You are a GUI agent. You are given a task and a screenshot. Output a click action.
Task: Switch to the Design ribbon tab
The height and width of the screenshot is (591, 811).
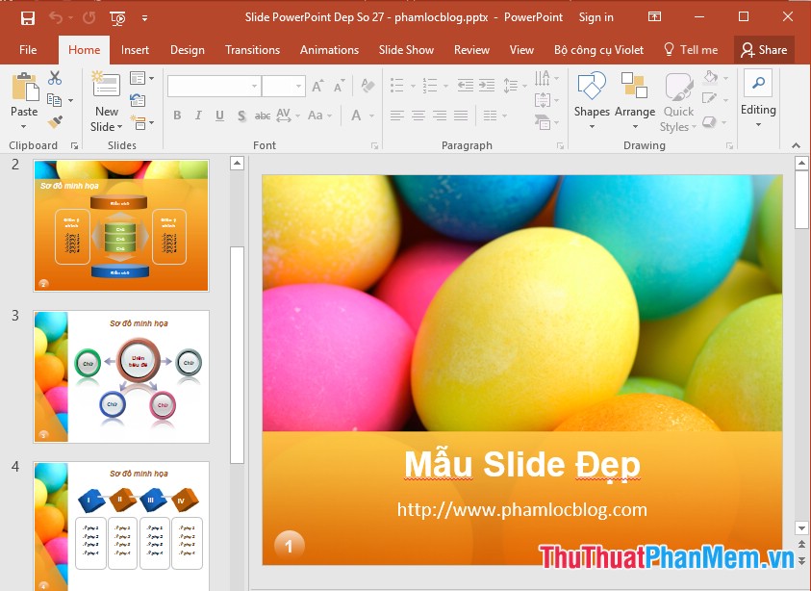(x=187, y=50)
